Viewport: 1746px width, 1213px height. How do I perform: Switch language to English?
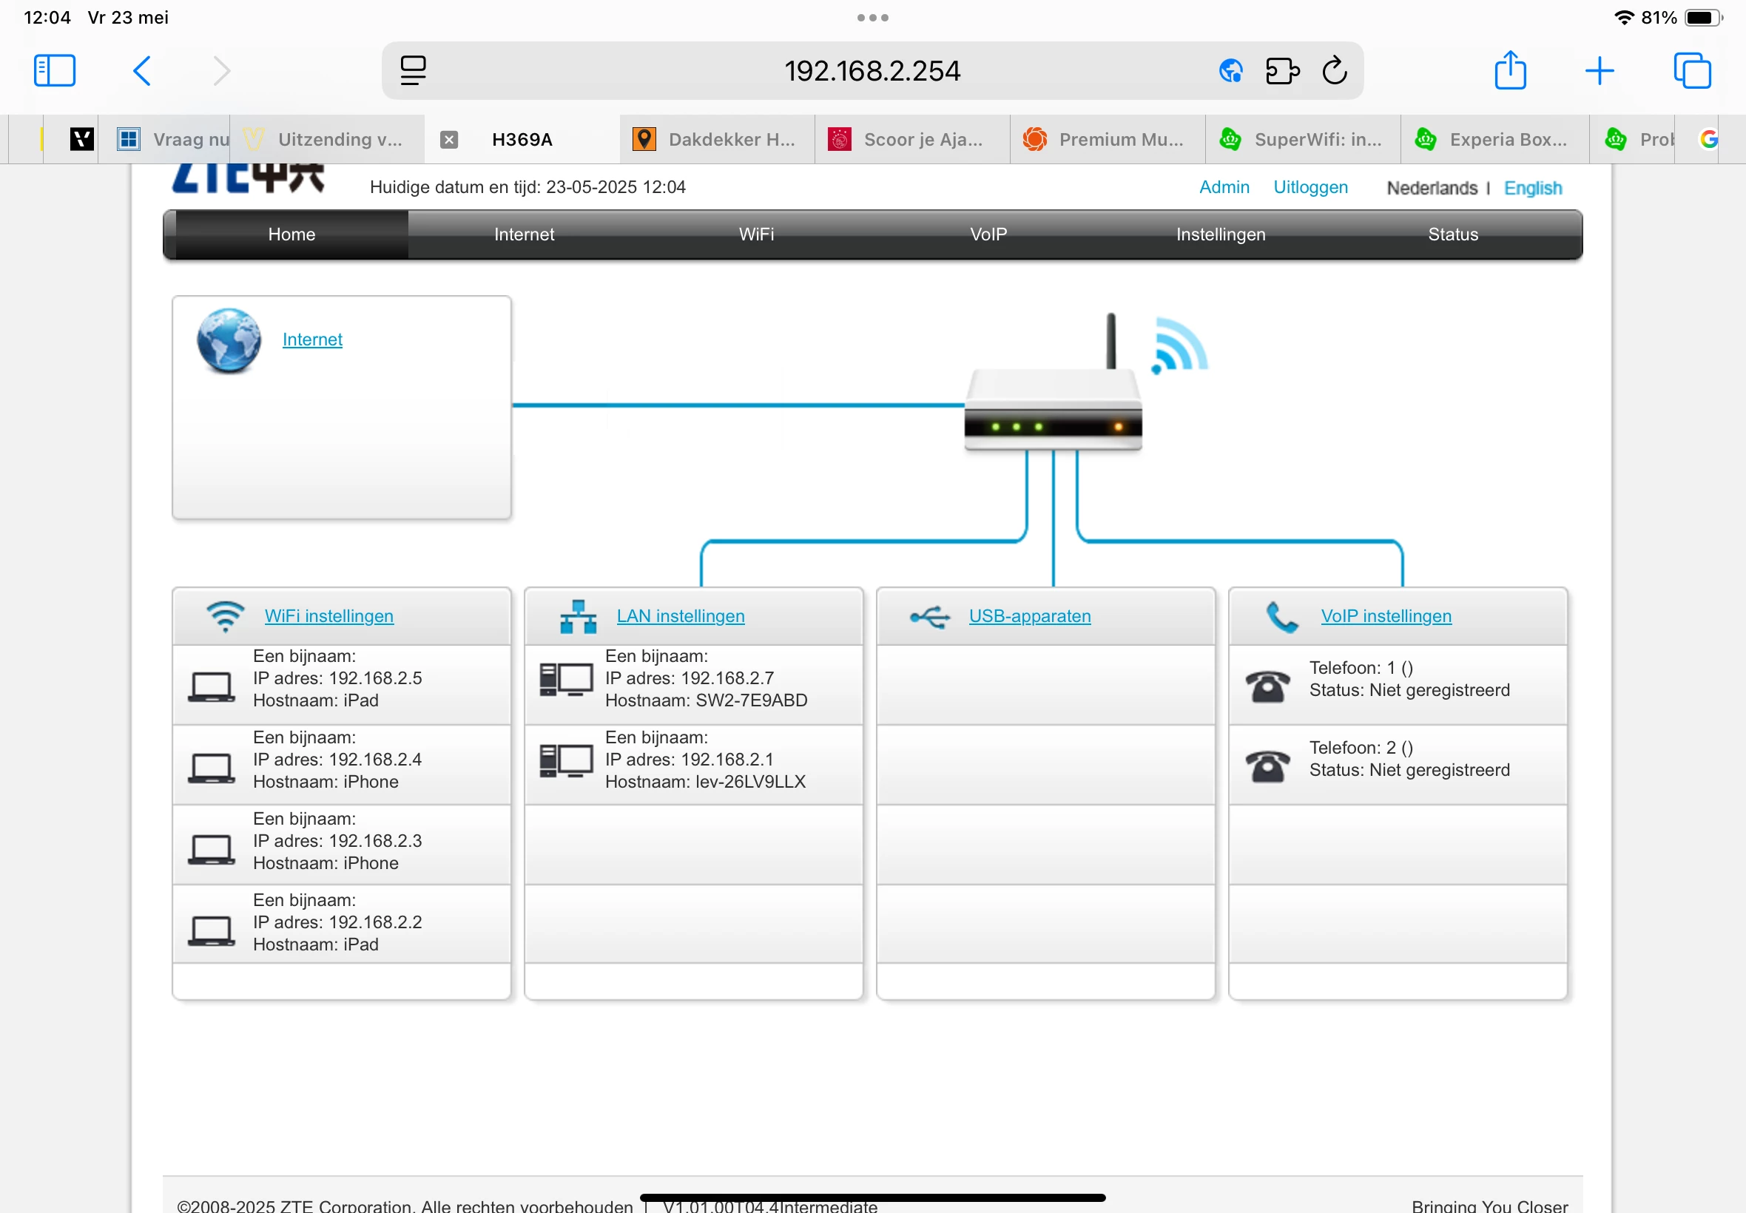[x=1532, y=188]
